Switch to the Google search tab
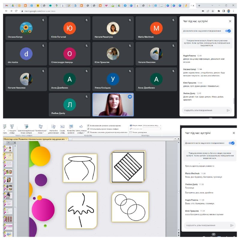The width and height of the screenshot is (240, 240). point(149,5)
